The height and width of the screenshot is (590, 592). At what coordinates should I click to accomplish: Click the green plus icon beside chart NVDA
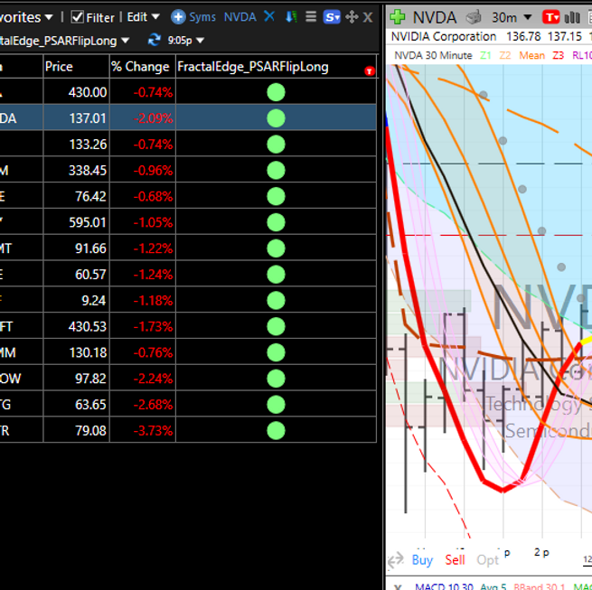tap(398, 17)
